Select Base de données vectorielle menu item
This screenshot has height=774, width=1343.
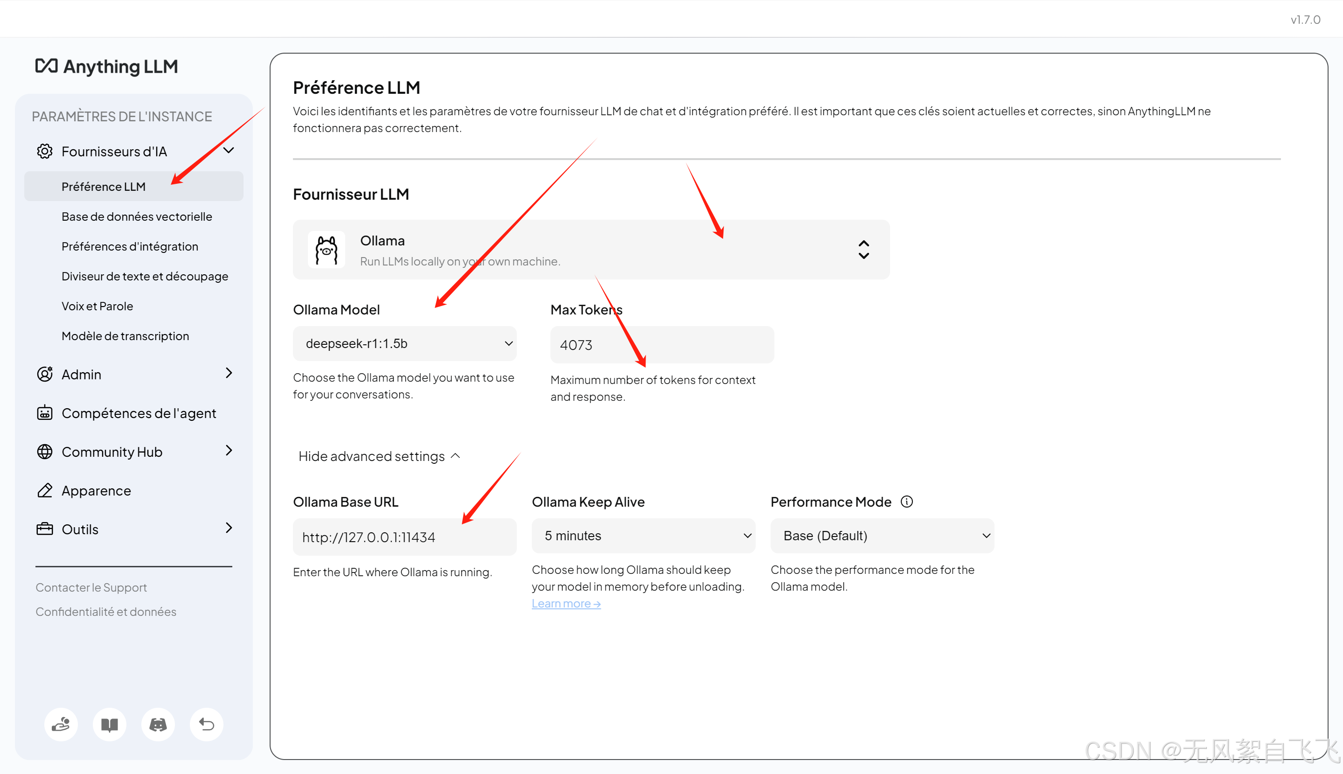137,216
